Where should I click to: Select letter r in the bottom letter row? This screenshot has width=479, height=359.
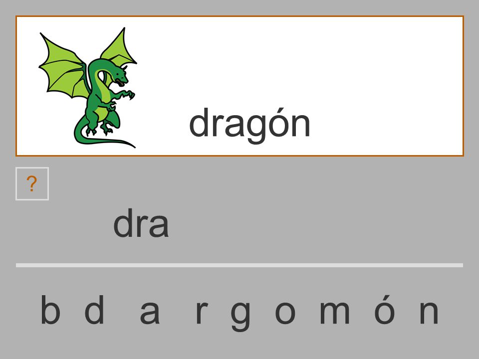pyautogui.click(x=202, y=313)
